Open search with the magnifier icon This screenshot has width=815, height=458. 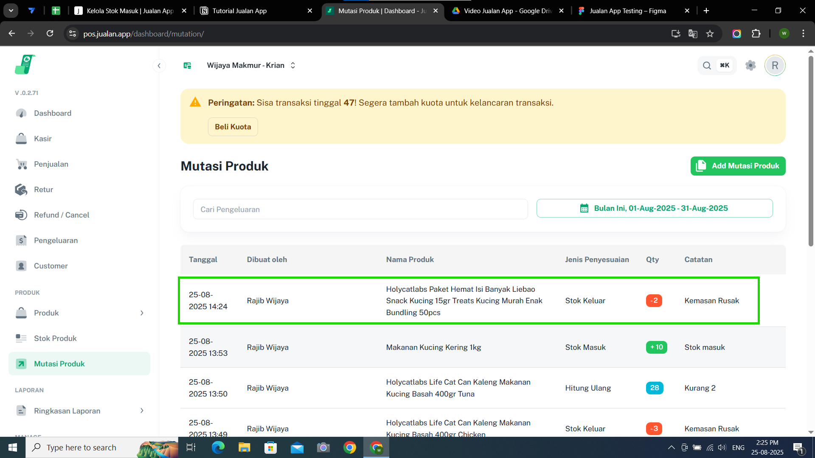click(x=707, y=65)
